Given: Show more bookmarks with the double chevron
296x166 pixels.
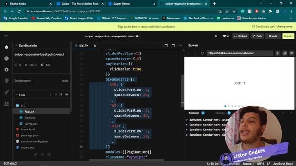Looking at the screenshot, I should click(x=291, y=18).
